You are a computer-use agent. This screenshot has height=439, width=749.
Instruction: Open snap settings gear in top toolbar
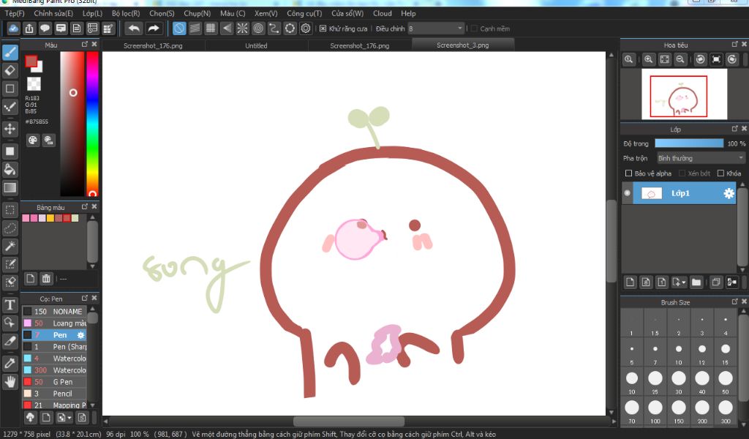(306, 29)
